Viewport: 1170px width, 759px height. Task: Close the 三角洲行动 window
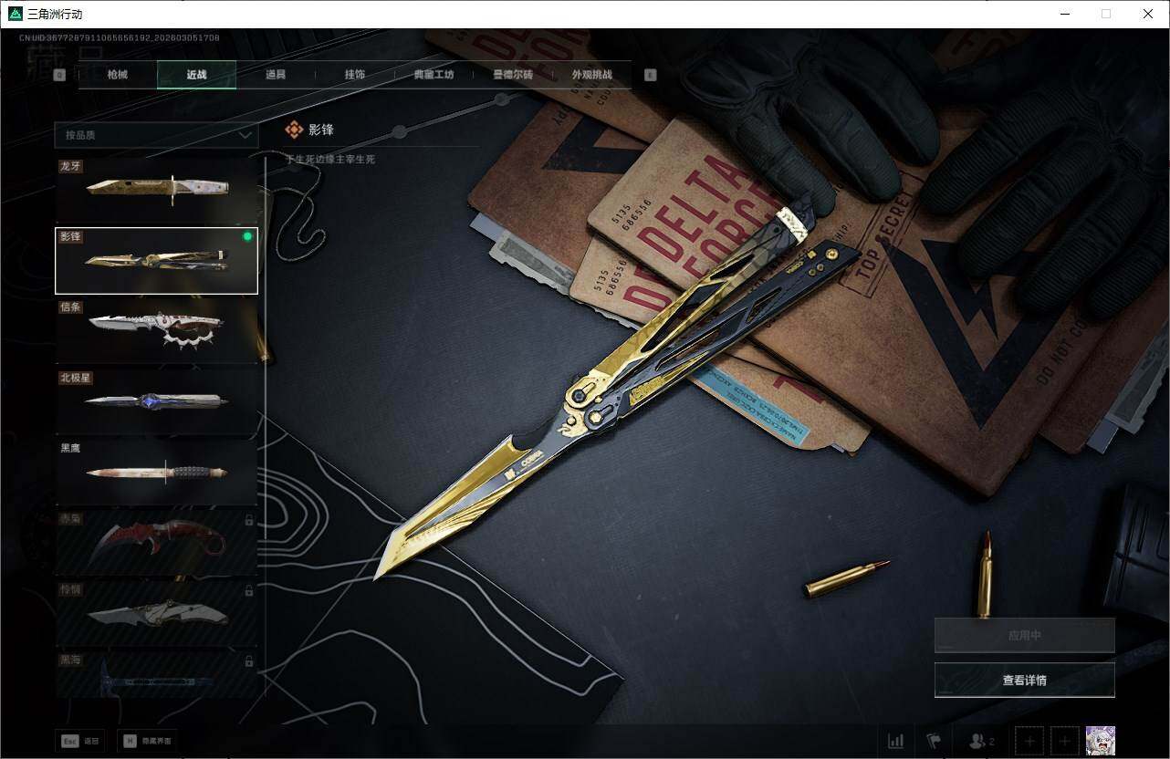1148,14
